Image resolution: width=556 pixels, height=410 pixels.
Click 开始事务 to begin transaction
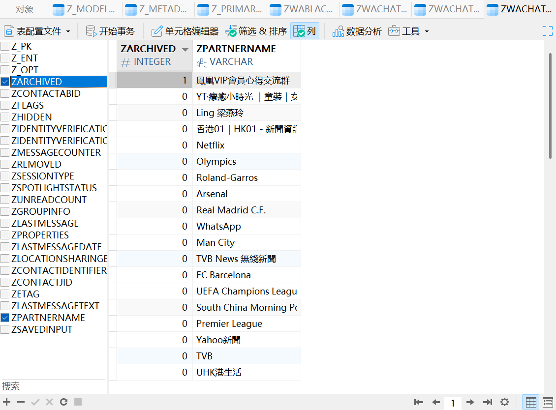110,31
